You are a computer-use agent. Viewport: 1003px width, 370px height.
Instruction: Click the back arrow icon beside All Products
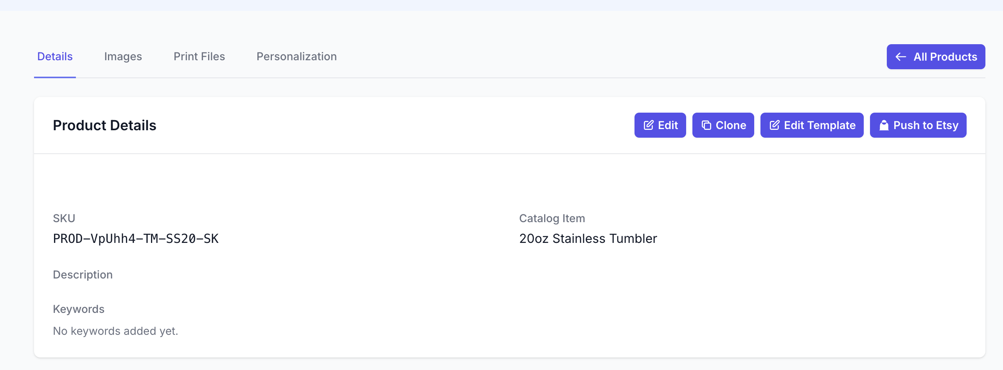coord(901,57)
